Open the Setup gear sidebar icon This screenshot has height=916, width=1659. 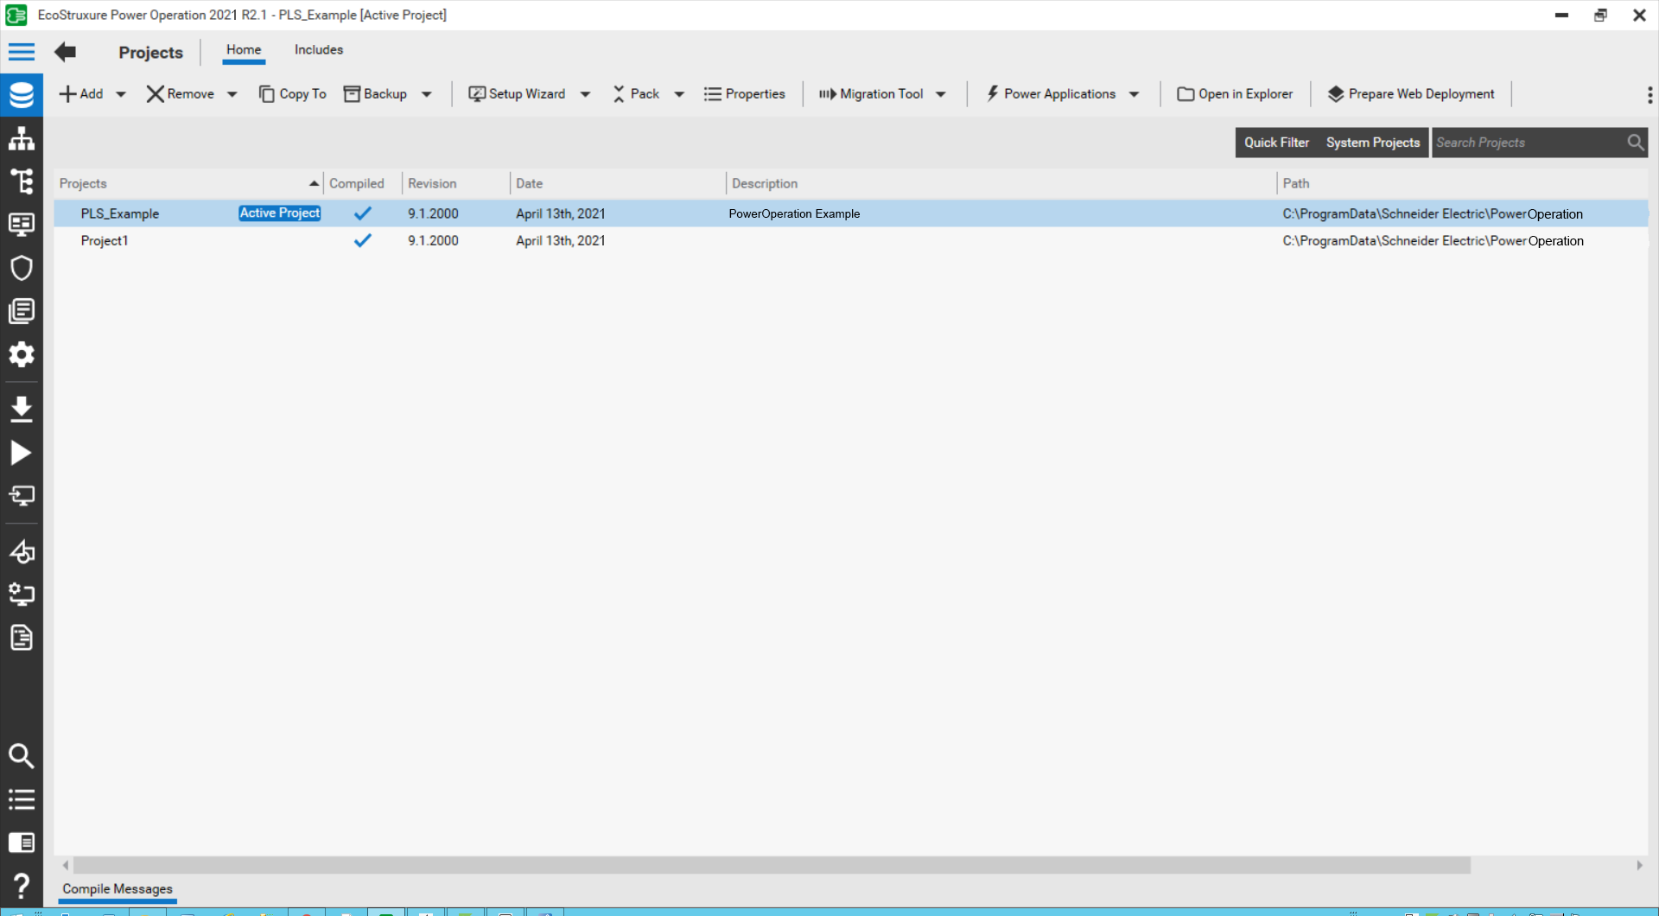(x=22, y=354)
